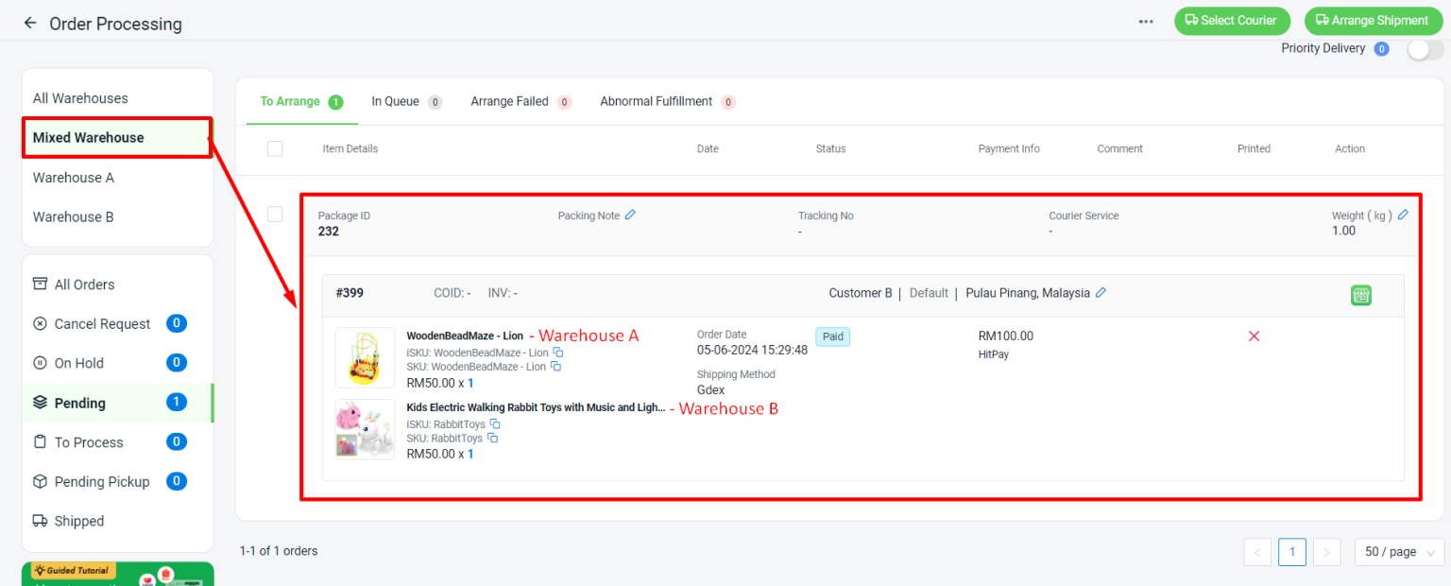The image size is (1451, 586).
Task: Edit the Pulau Pinang delivery address via pencil icon
Action: click(x=1101, y=293)
